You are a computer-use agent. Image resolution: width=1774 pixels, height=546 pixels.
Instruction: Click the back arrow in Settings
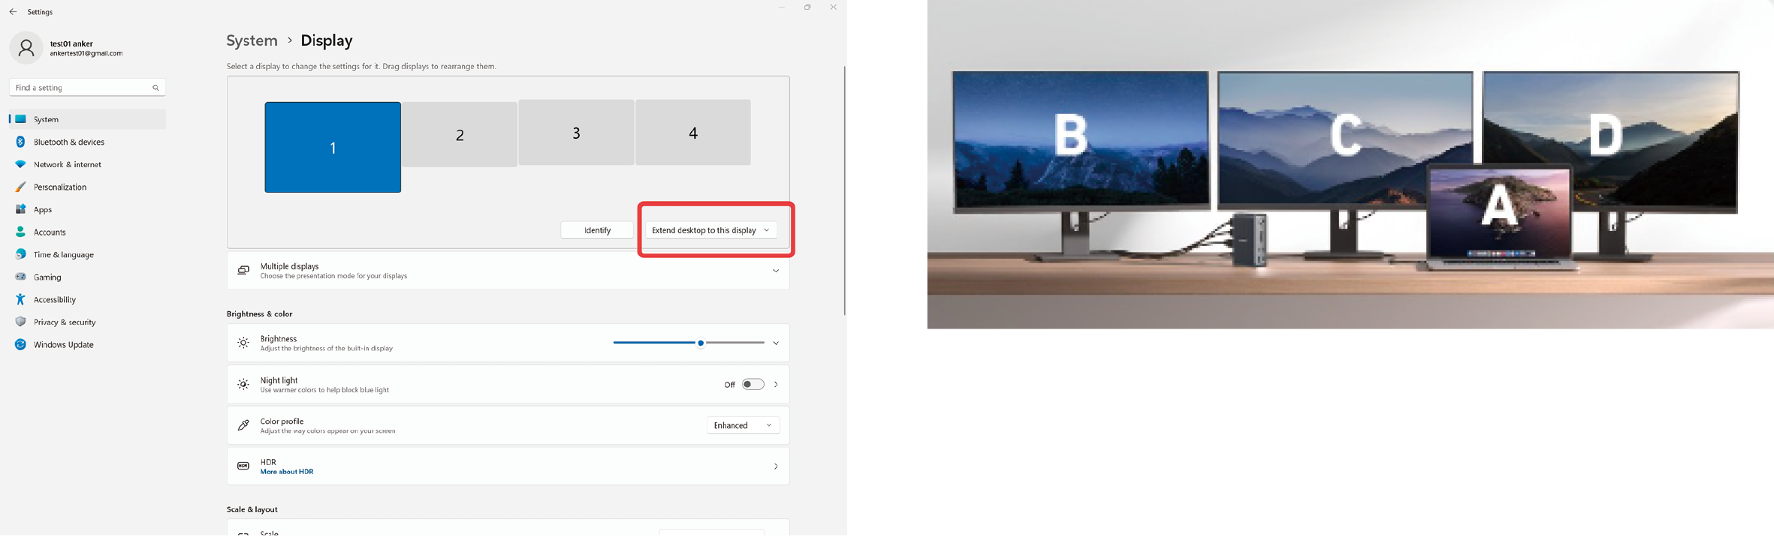click(x=13, y=12)
